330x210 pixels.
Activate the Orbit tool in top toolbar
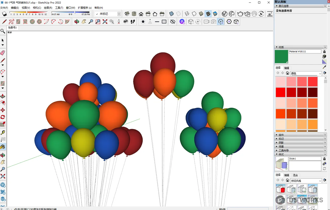pyautogui.click(x=77, y=22)
